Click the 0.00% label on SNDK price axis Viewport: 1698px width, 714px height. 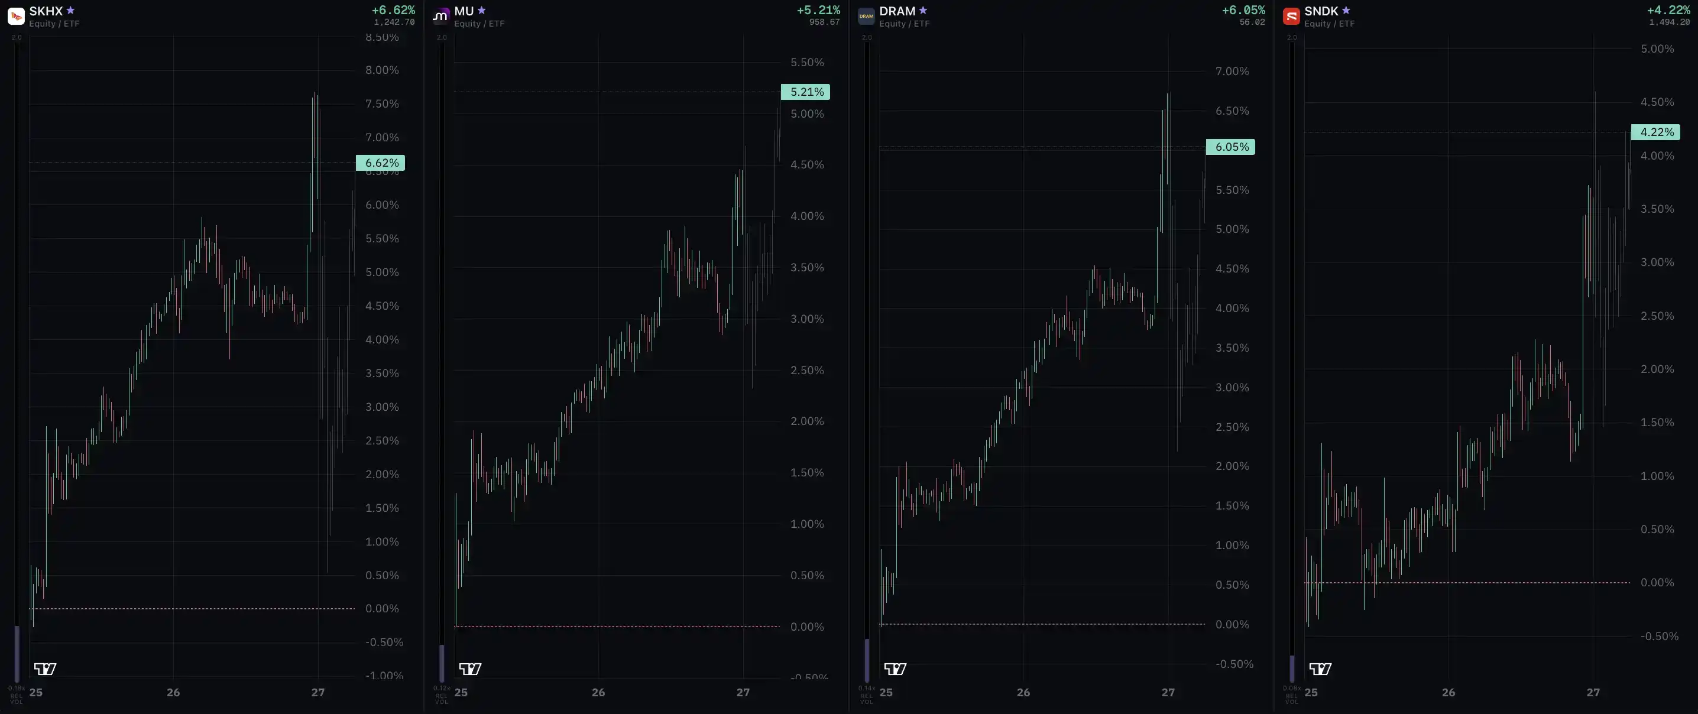[x=1658, y=583]
